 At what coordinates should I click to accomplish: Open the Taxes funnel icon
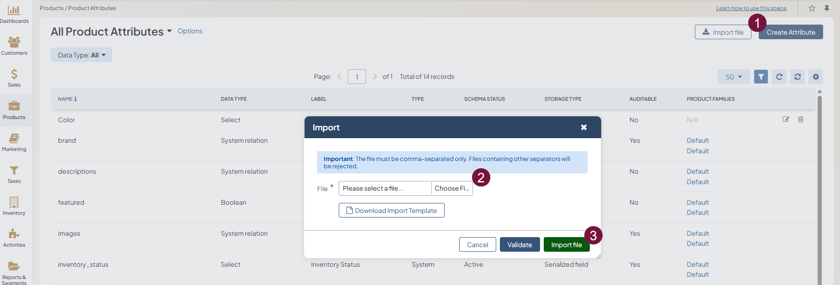pyautogui.click(x=14, y=171)
